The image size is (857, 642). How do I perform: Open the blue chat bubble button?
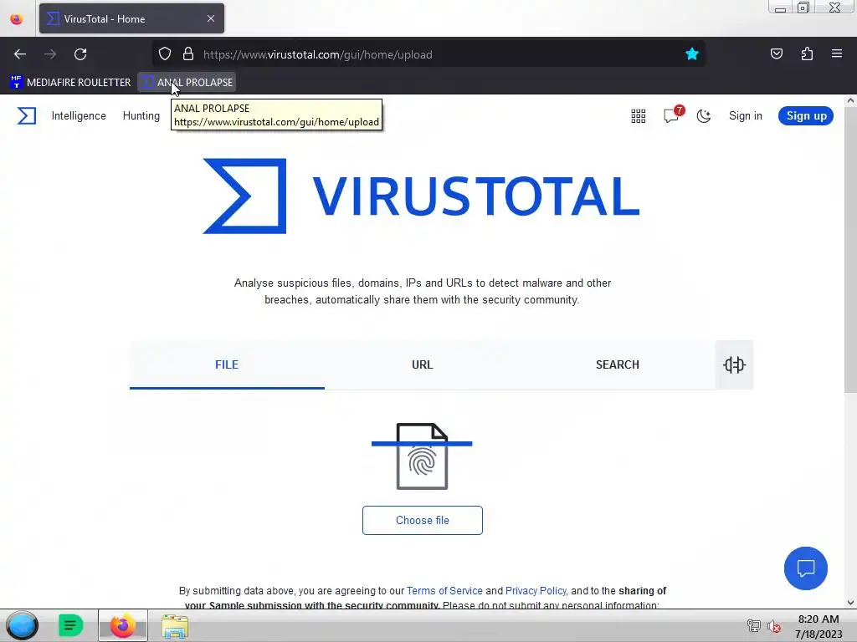(x=806, y=568)
